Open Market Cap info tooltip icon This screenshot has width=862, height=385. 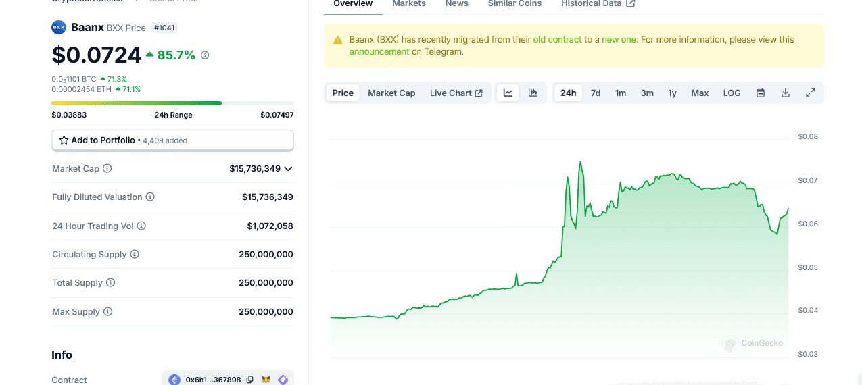pyautogui.click(x=107, y=168)
